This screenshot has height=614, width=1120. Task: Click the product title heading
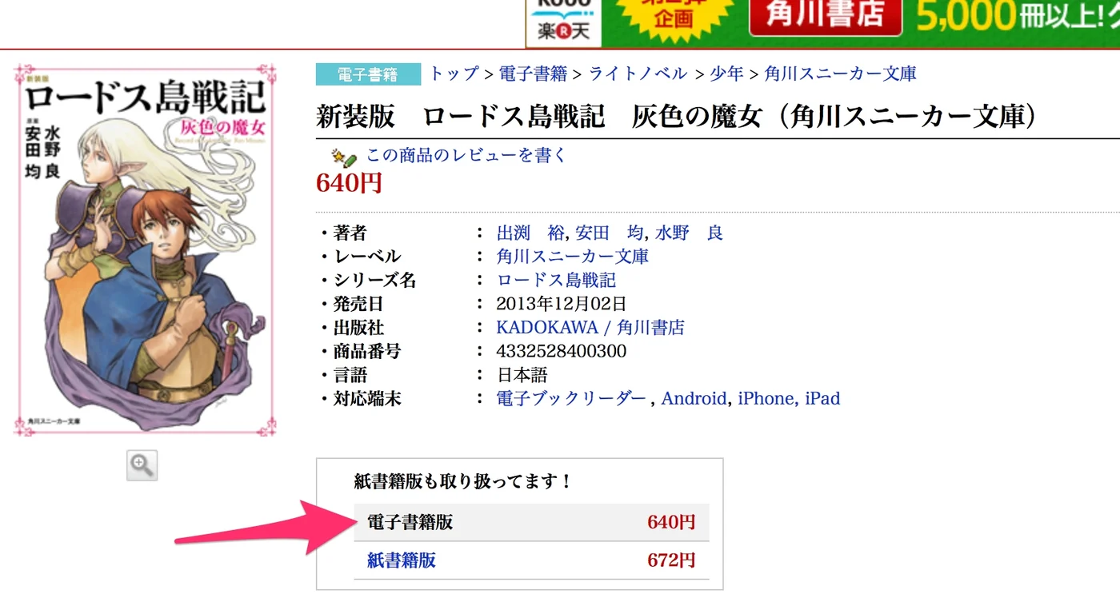(677, 117)
